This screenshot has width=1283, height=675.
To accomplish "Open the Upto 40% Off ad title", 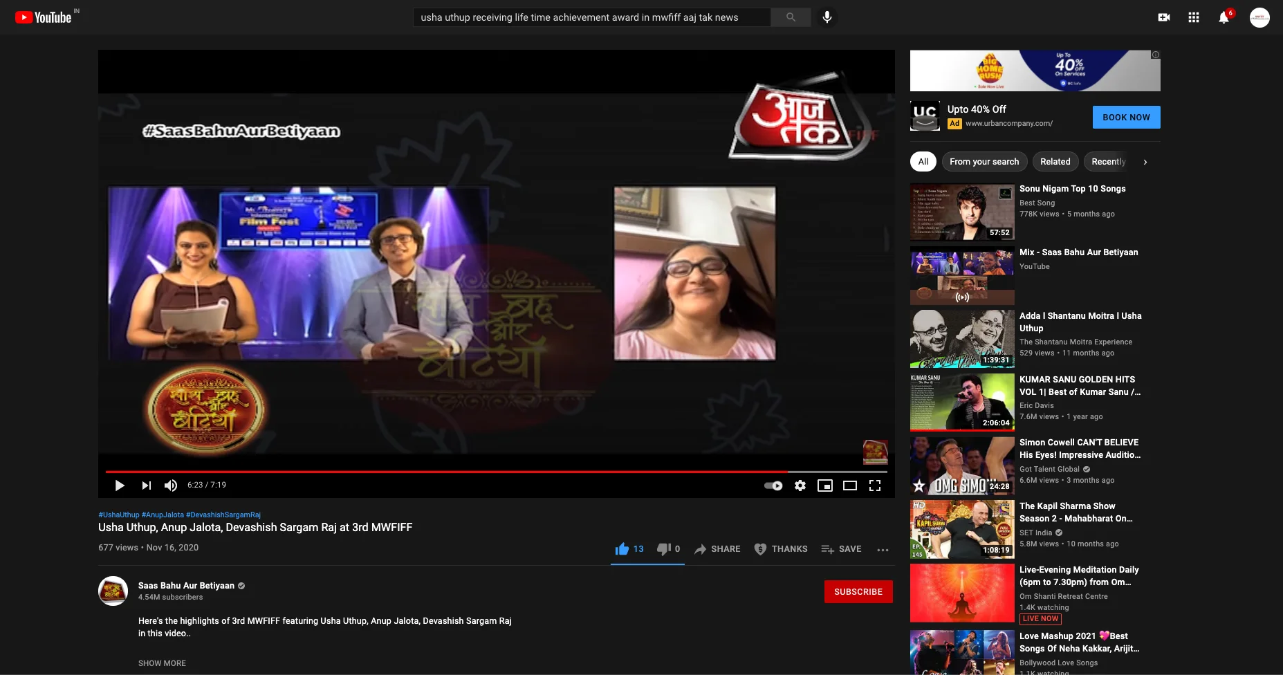I will [x=977, y=109].
